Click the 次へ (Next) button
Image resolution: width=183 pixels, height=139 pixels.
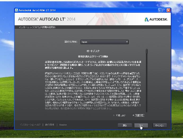(x=141, y=125)
